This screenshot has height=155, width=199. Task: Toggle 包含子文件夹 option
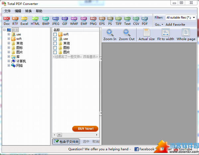[x=66, y=141]
